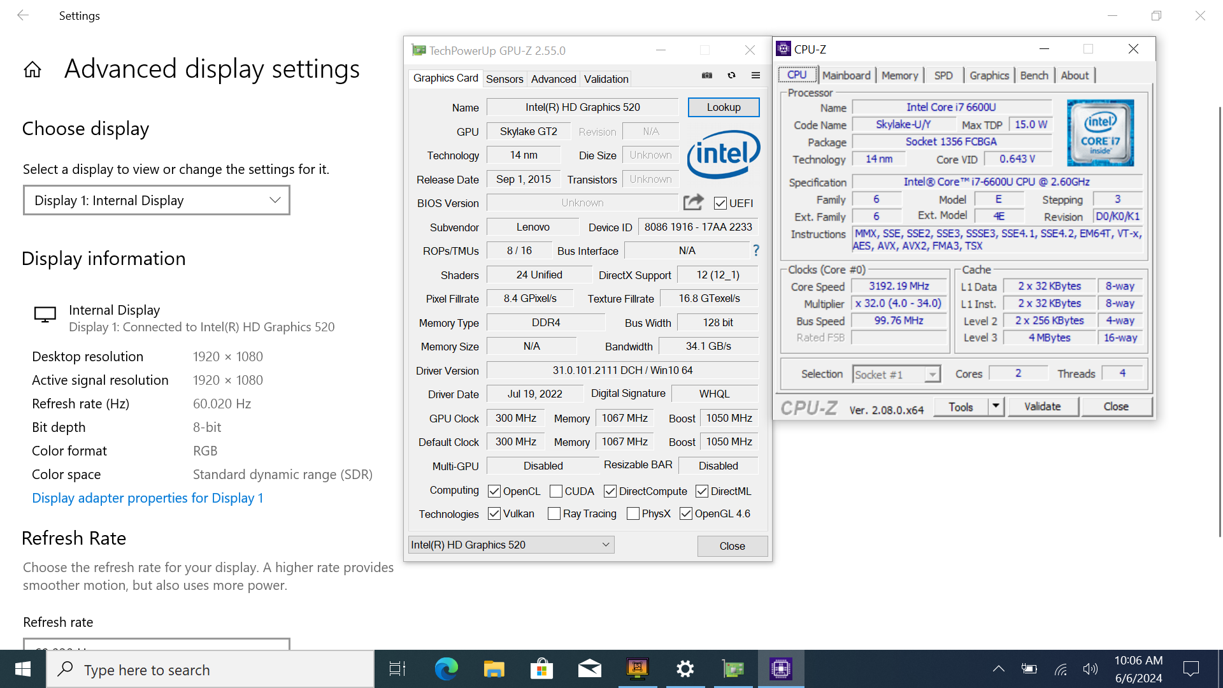Switch to the Sensors tab in GPU-Z

(504, 79)
